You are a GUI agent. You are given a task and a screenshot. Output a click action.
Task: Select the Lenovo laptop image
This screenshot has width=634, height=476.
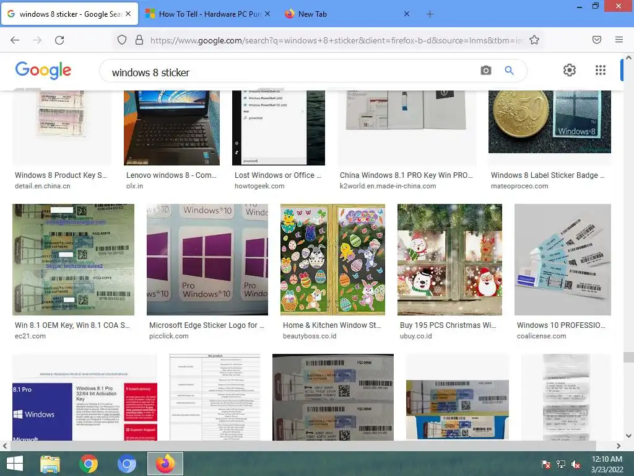pyautogui.click(x=172, y=128)
